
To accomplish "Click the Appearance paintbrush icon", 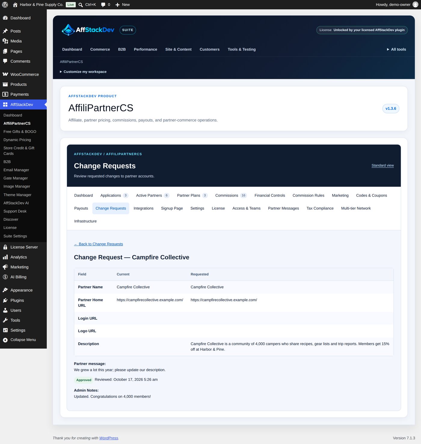I will (x=5, y=290).
